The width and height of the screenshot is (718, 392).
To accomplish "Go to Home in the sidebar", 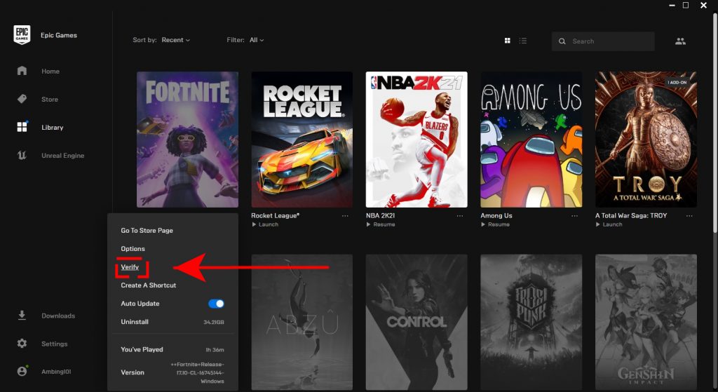I will point(50,72).
